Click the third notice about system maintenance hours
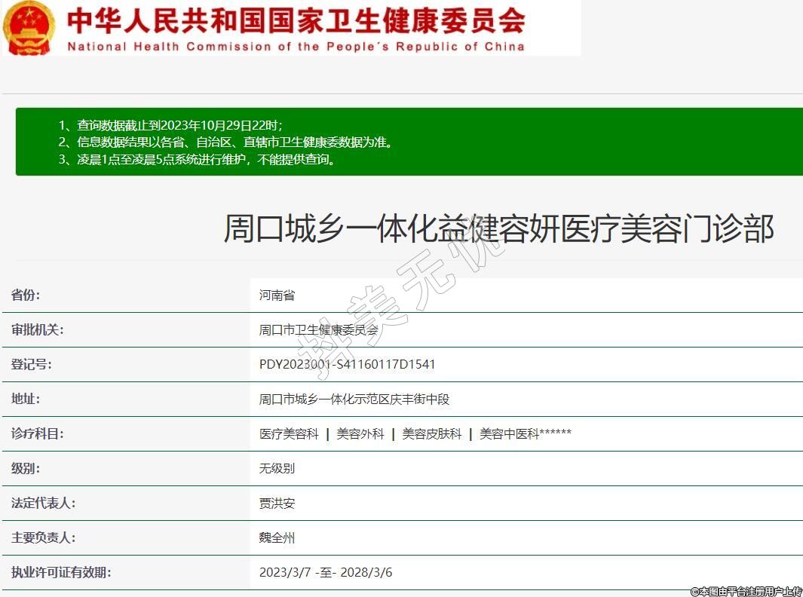Viewport: 803px width, 597px height. tap(197, 159)
